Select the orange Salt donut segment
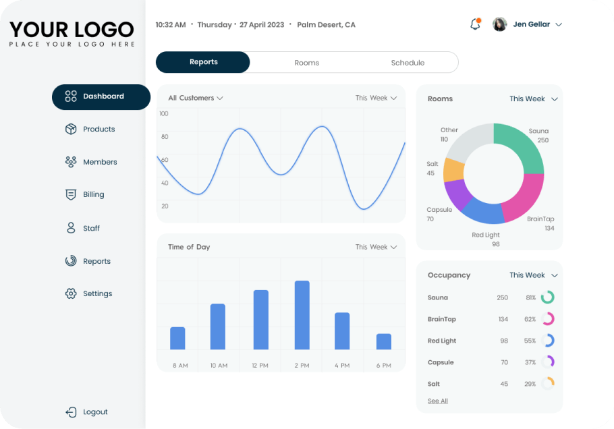The height and width of the screenshot is (429, 614). coord(454,170)
